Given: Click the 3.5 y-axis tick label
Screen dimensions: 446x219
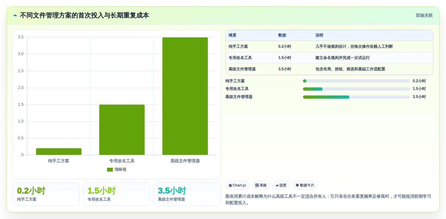Looking at the screenshot, I should click(21, 37).
